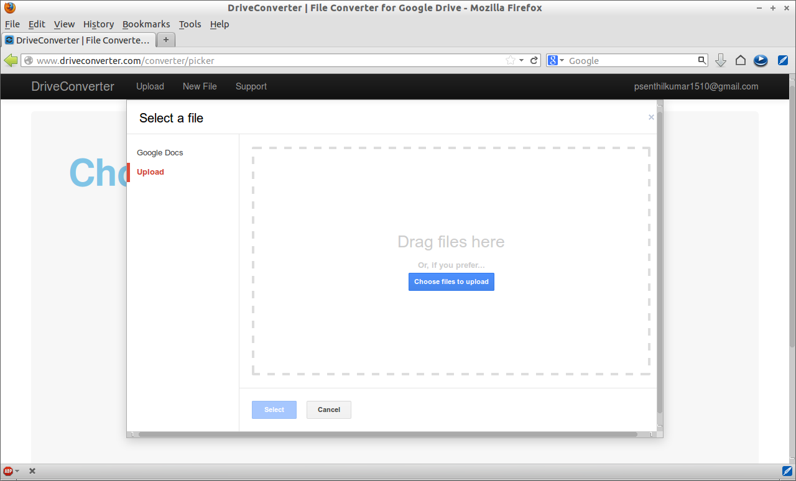Click the psenthilkumar1510@gmail.com account link
Viewport: 796px width, 481px height.
696,86
